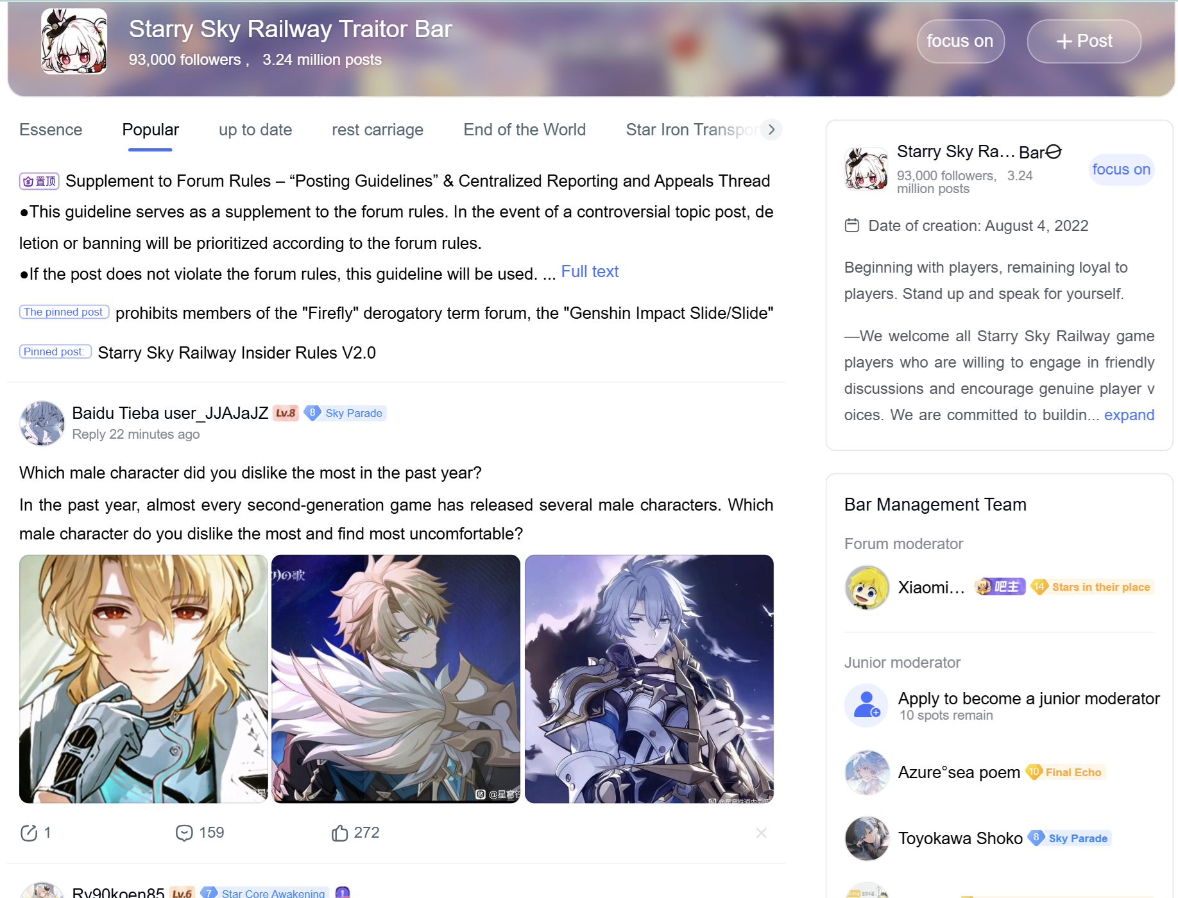The image size is (1178, 898).
Task: Click the + Post button
Action: 1084,41
